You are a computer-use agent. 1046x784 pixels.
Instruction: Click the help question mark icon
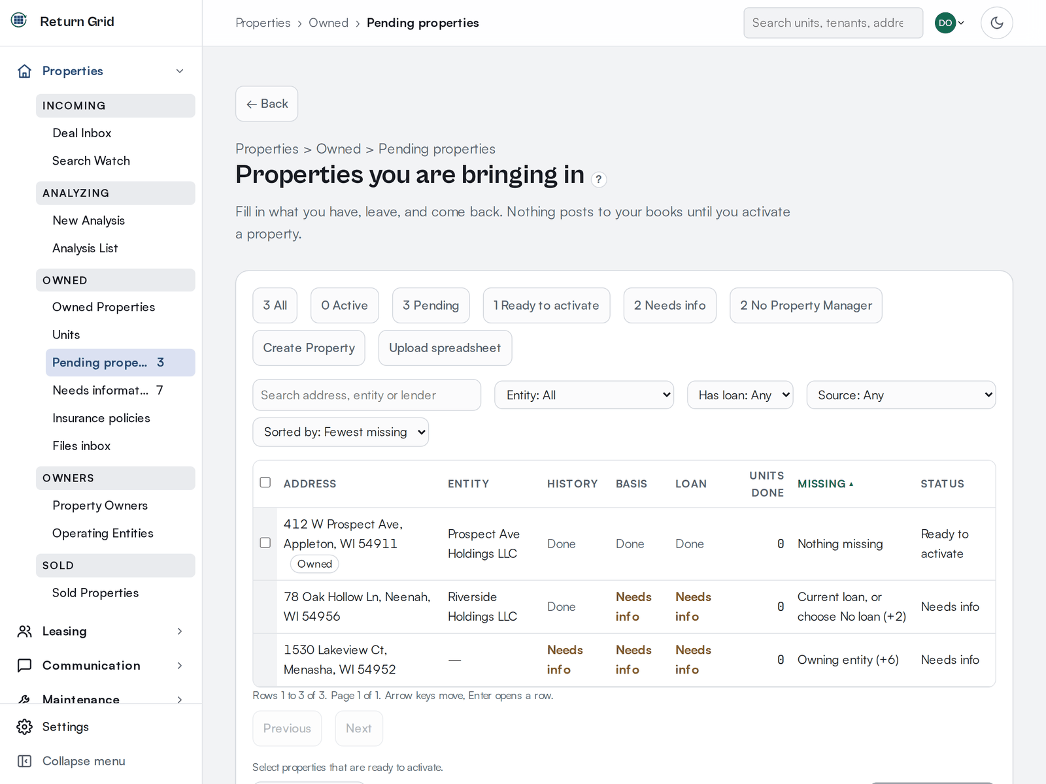click(x=598, y=180)
